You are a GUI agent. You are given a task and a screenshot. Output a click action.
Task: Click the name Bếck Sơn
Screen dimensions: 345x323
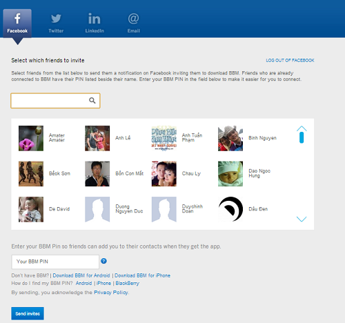click(x=59, y=173)
